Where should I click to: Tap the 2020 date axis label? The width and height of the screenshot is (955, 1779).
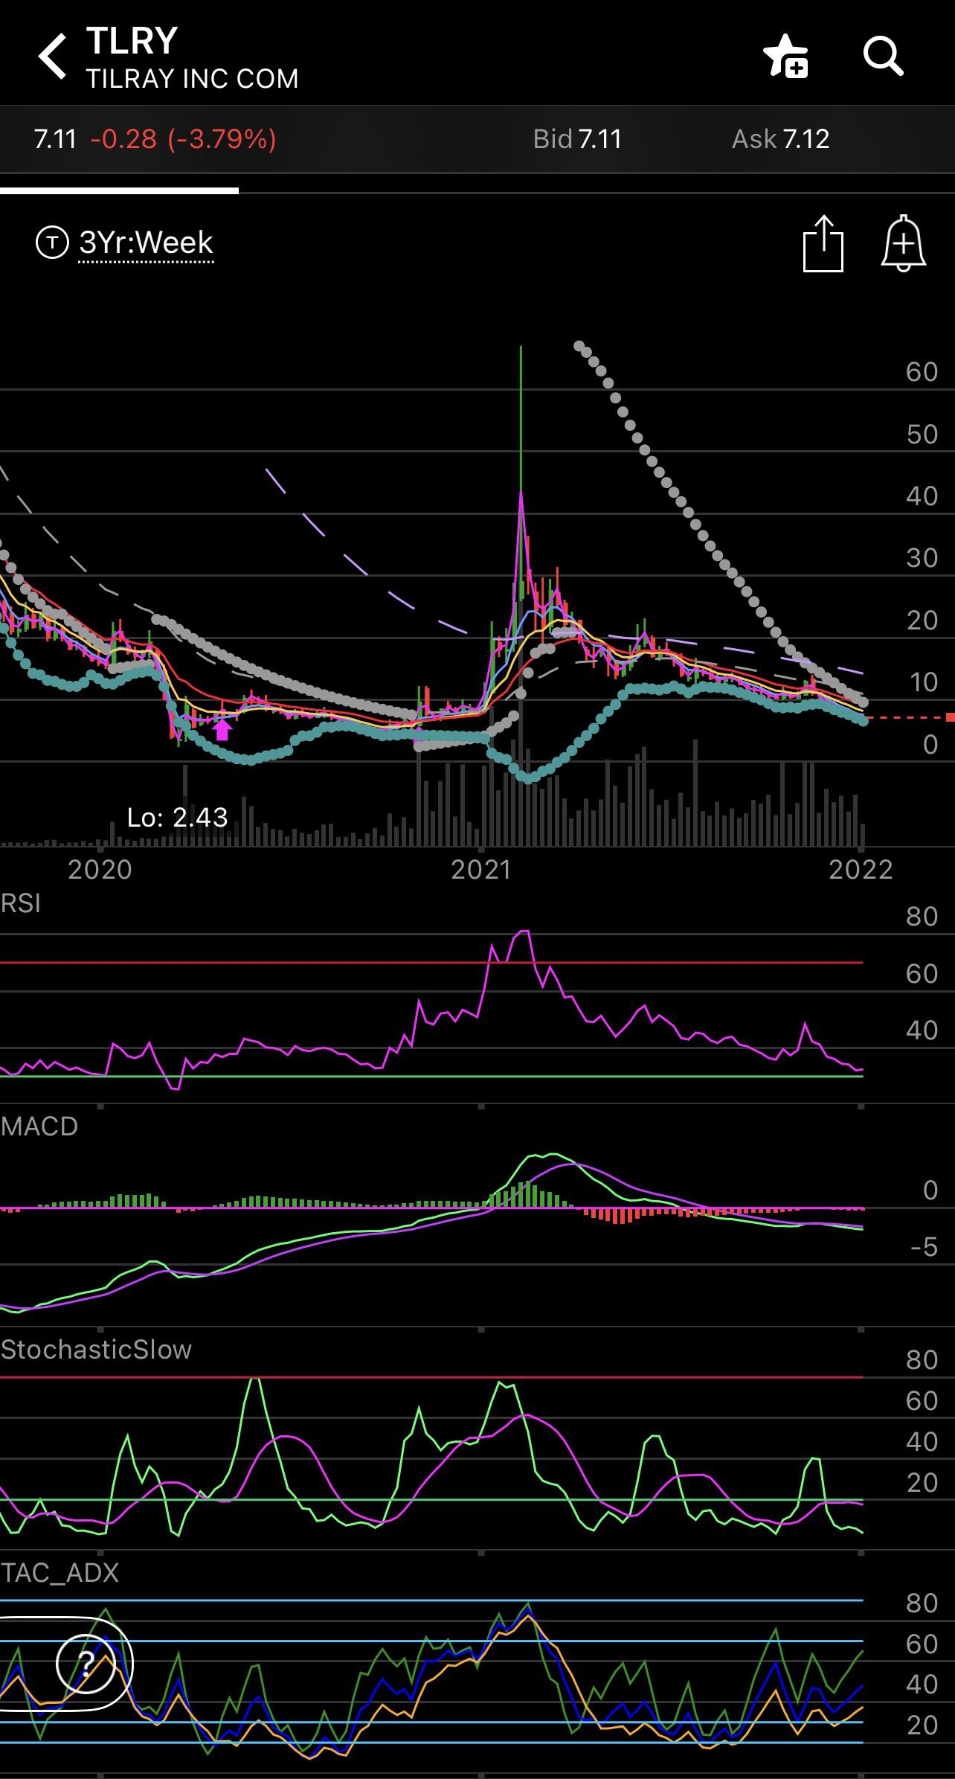100,870
